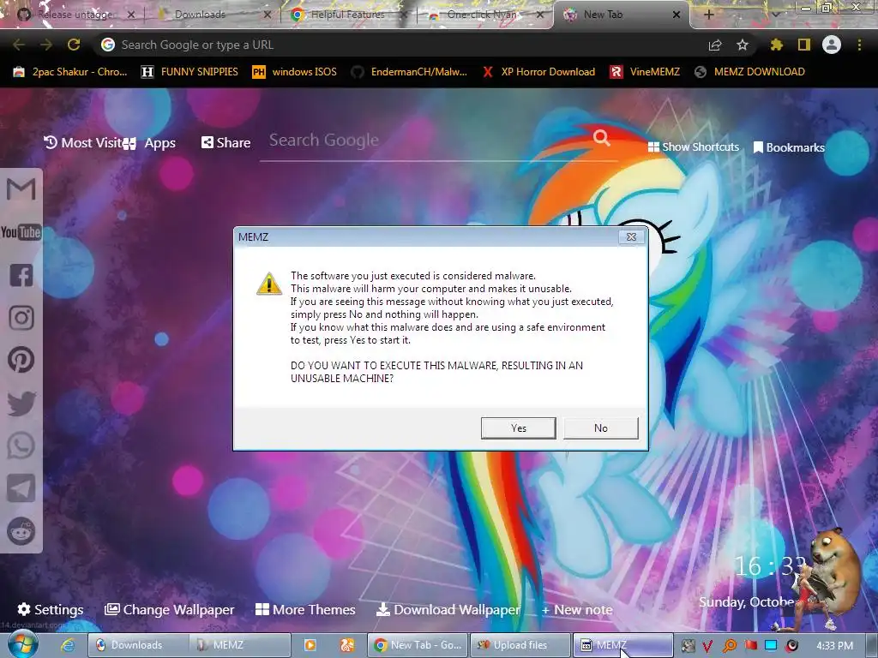The width and height of the screenshot is (878, 658).
Task: Open the Chrome profile avatar
Action: (832, 45)
